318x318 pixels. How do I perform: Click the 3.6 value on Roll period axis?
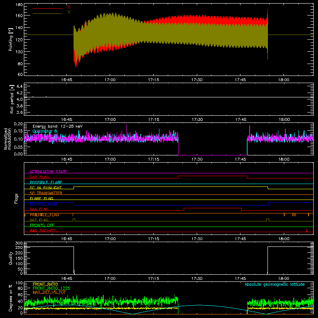point(19,112)
